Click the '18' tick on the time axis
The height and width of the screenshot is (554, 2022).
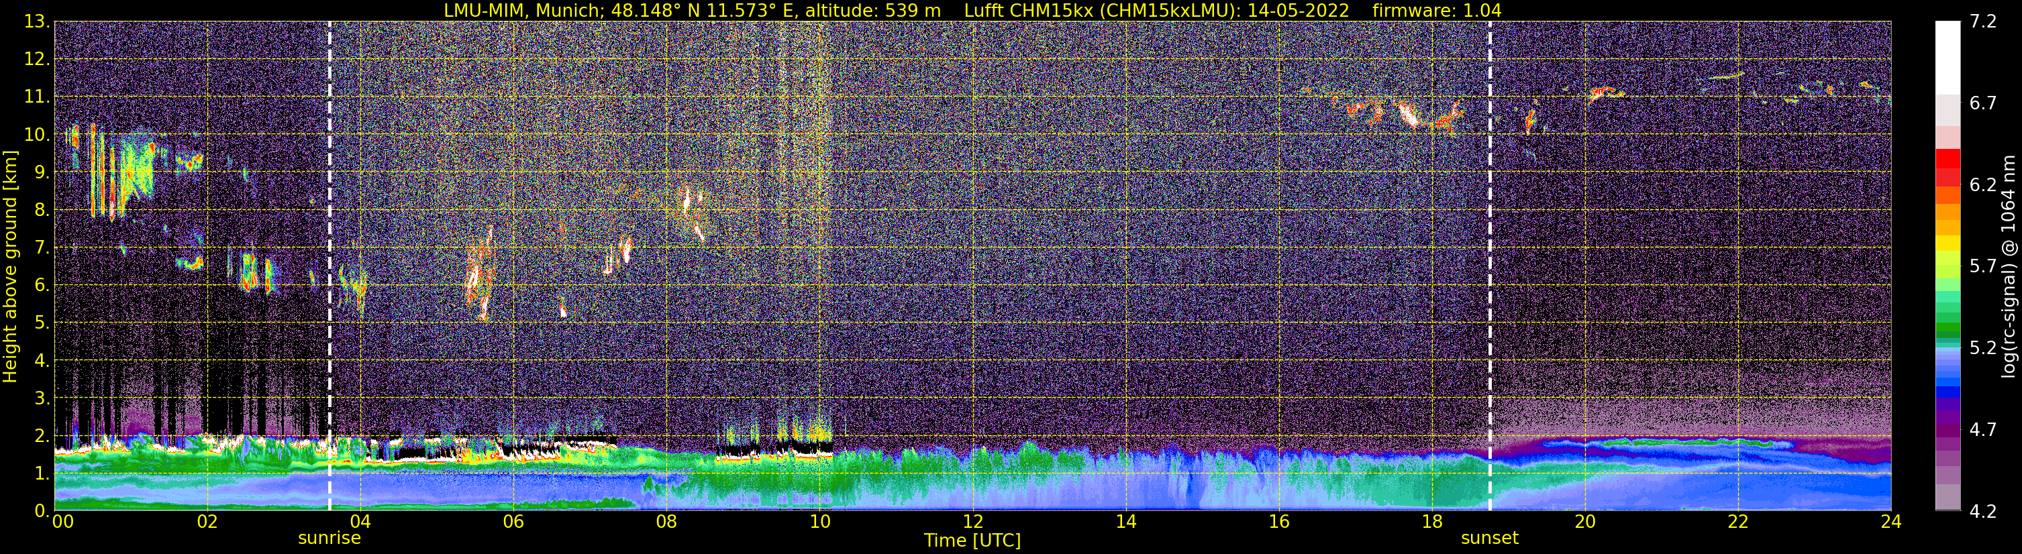(x=1431, y=522)
